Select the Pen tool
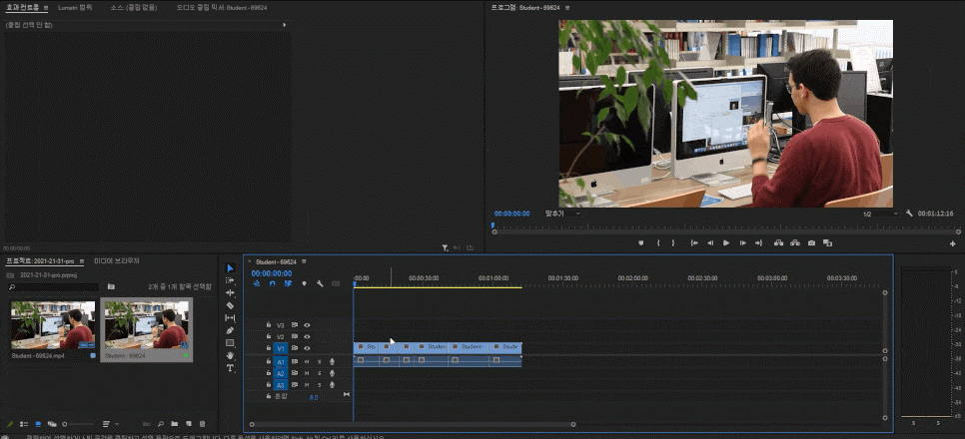 pyautogui.click(x=230, y=330)
